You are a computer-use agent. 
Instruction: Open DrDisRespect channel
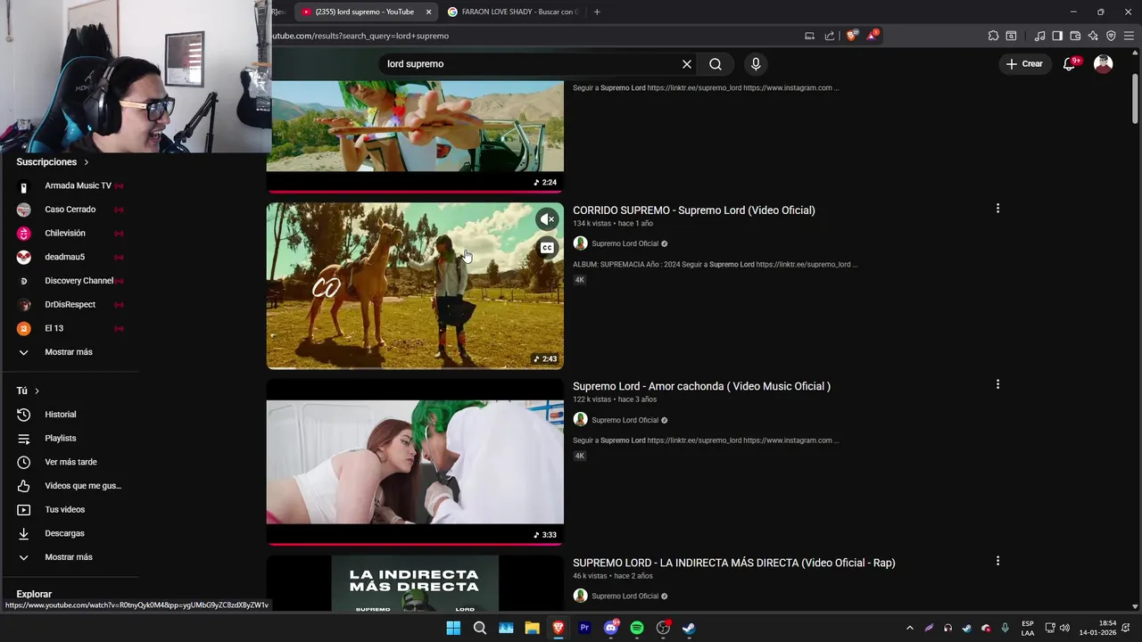71,305
